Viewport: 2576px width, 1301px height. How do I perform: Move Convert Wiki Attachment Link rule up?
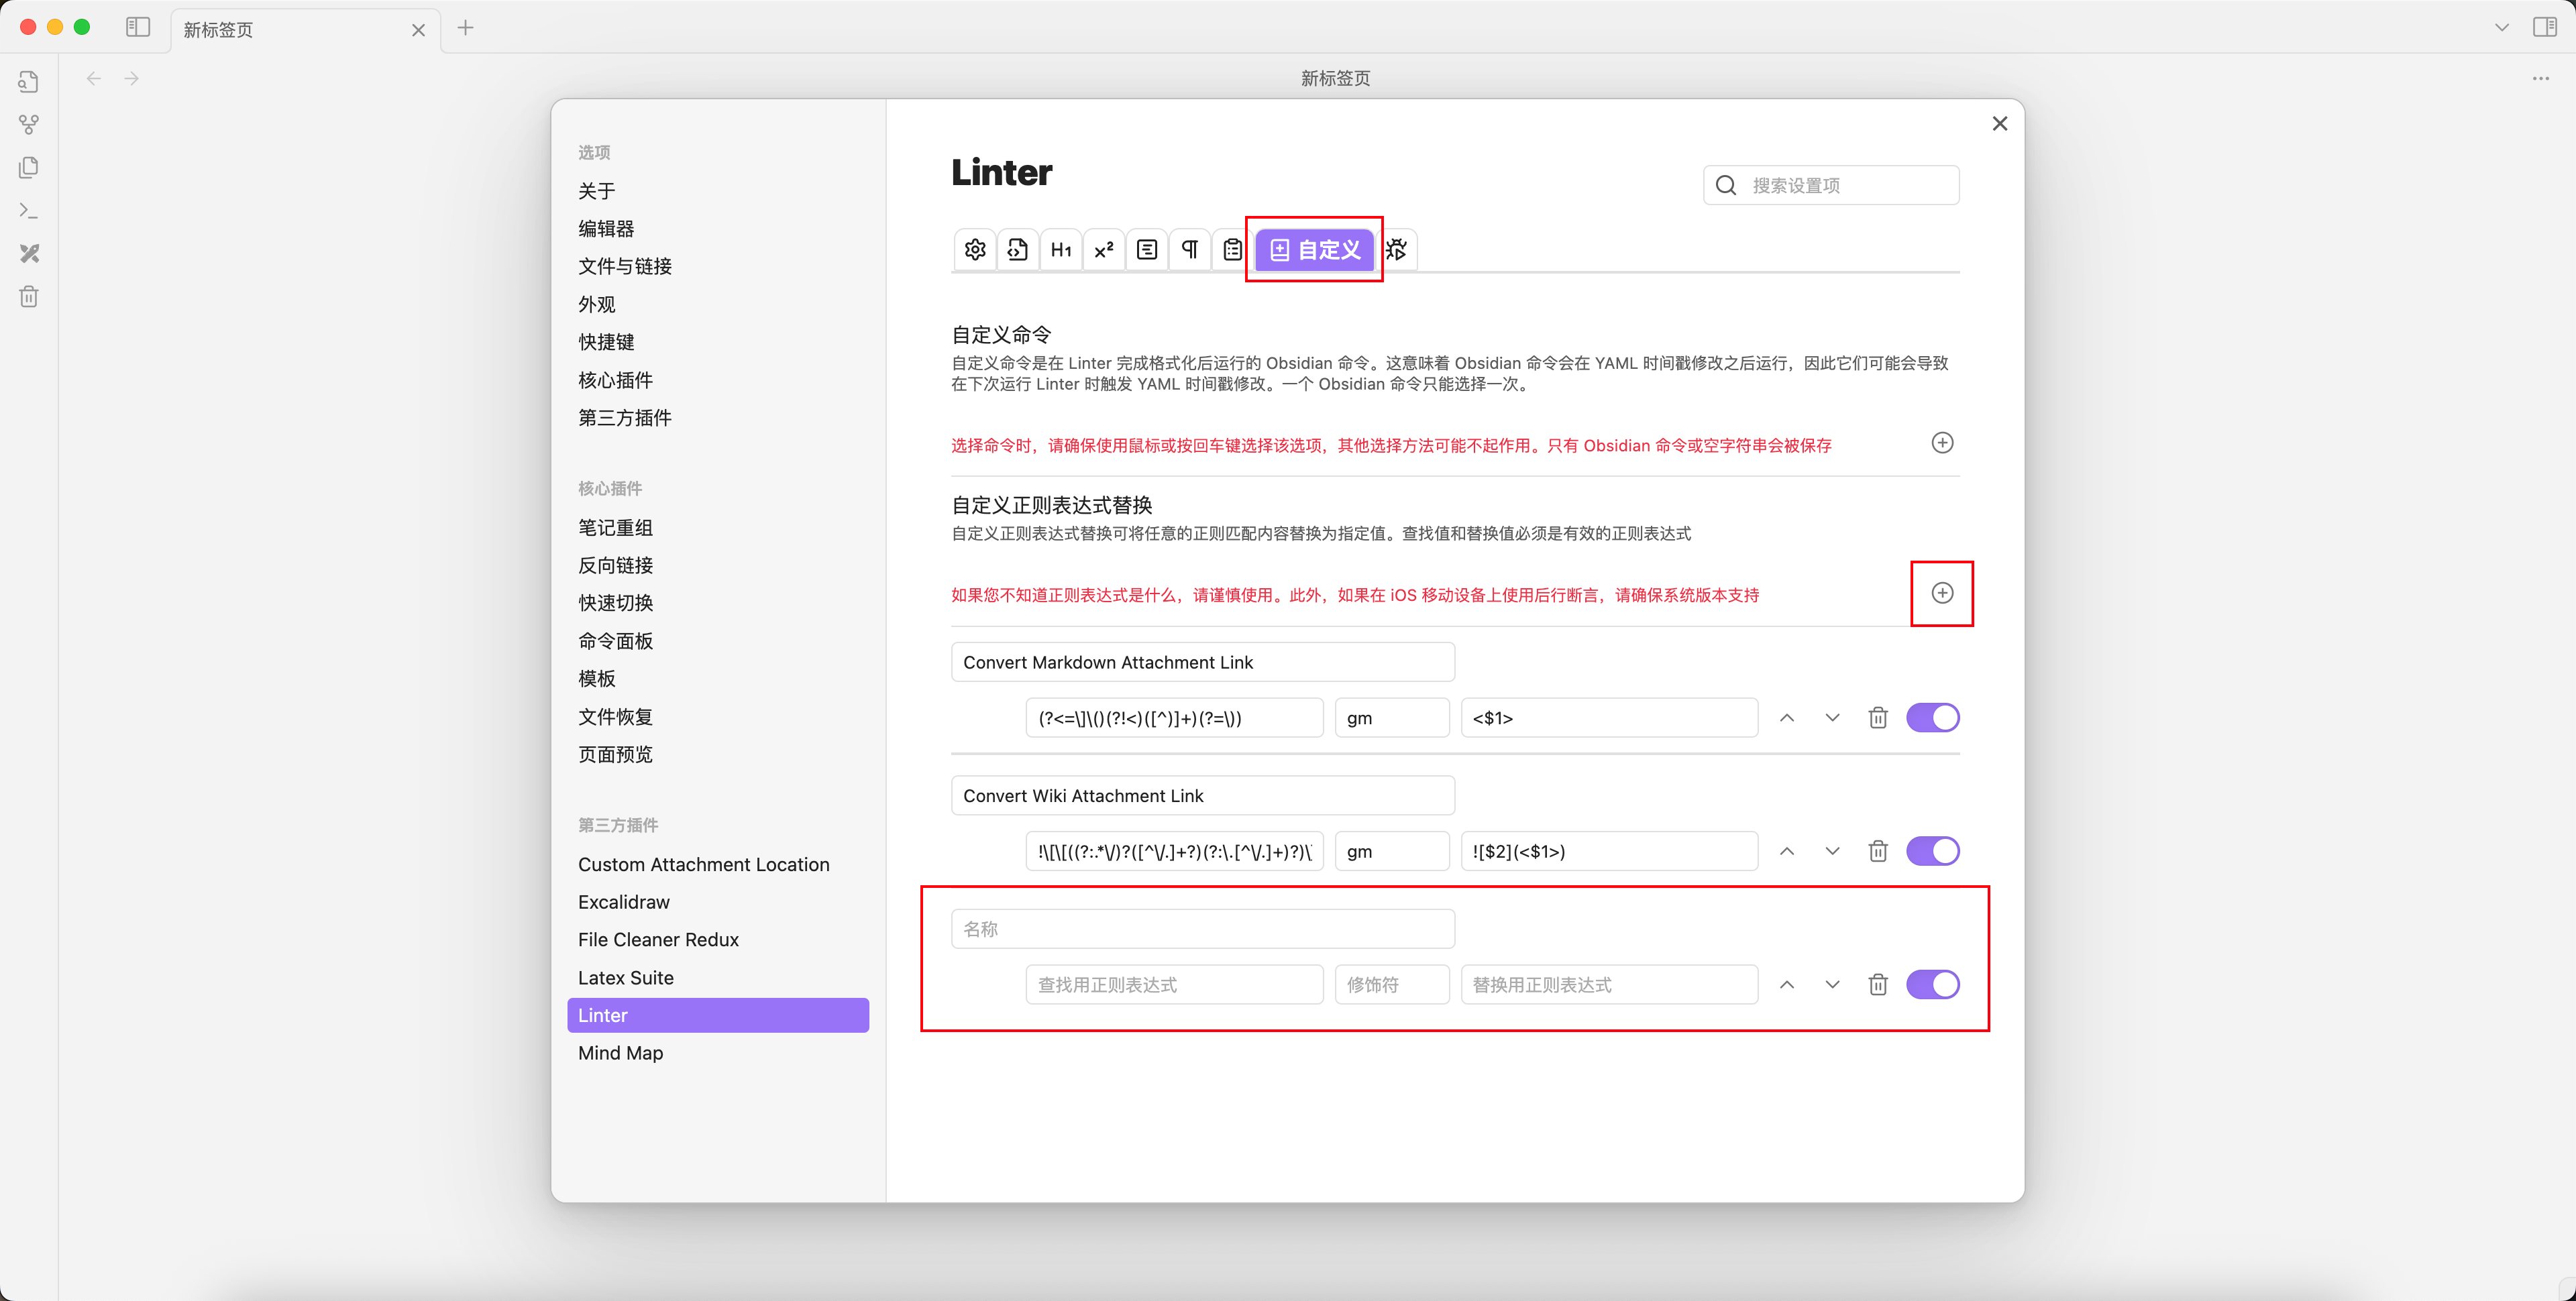(x=1787, y=851)
